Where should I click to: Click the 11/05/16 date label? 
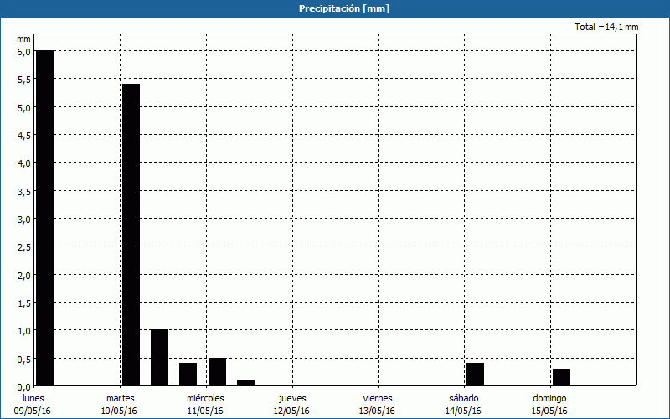205,411
